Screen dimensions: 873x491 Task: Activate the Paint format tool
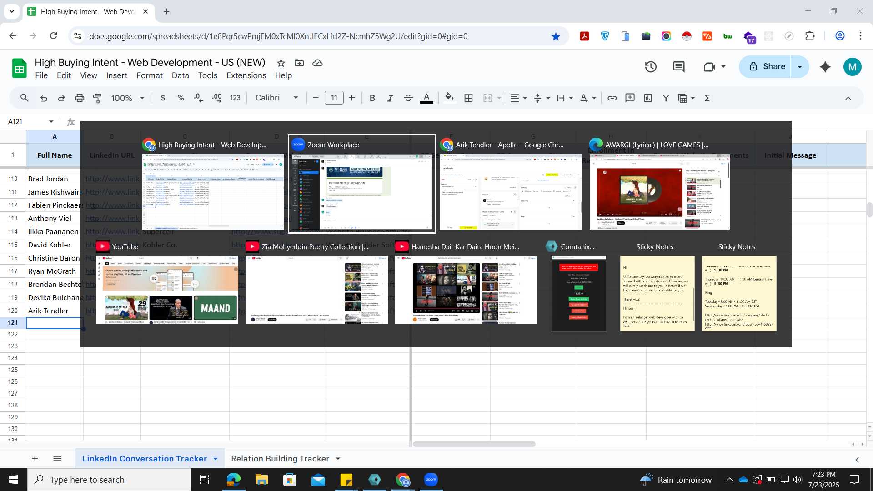(x=97, y=98)
